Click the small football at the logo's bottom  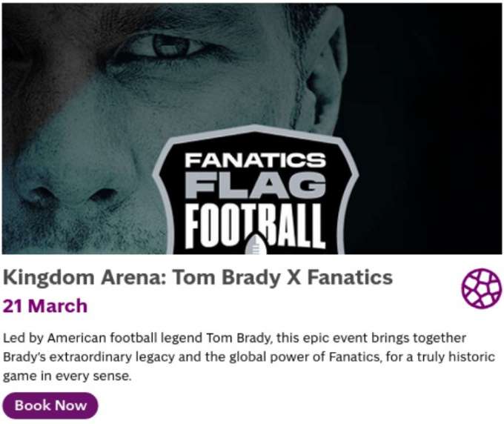pyautogui.click(x=254, y=244)
